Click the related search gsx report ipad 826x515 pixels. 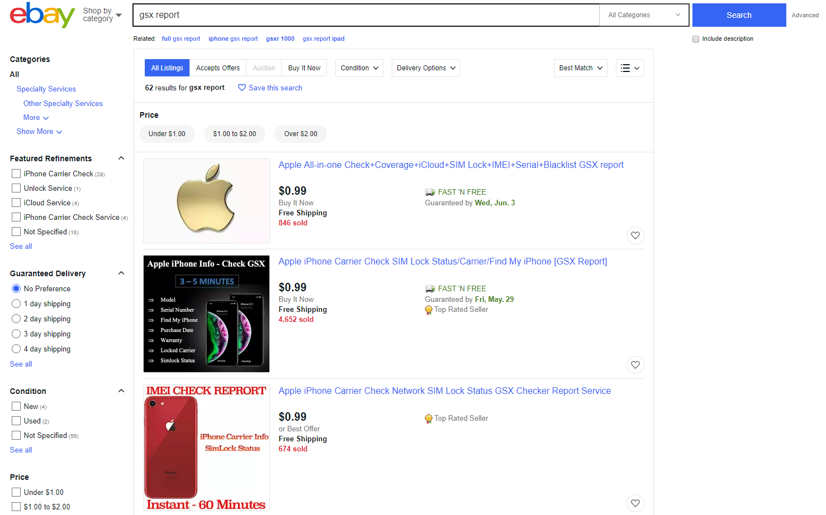click(324, 39)
